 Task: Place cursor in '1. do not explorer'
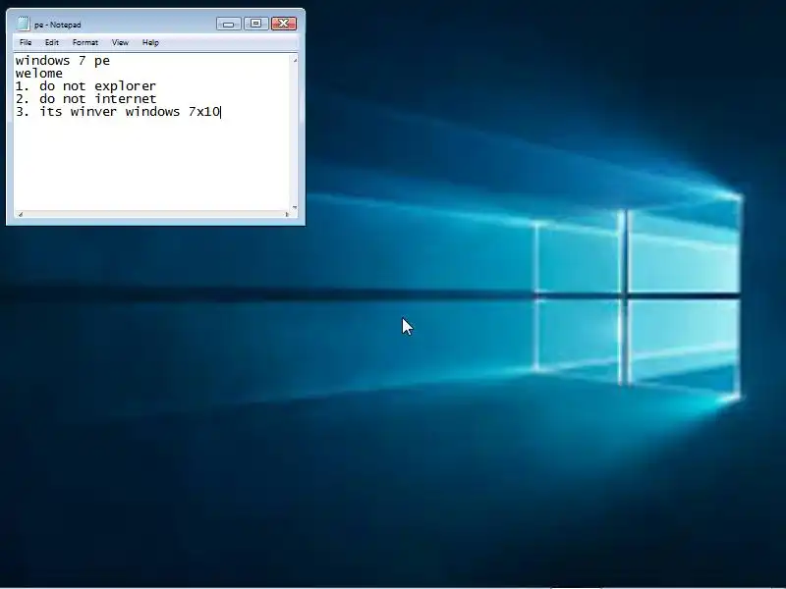coord(85,86)
